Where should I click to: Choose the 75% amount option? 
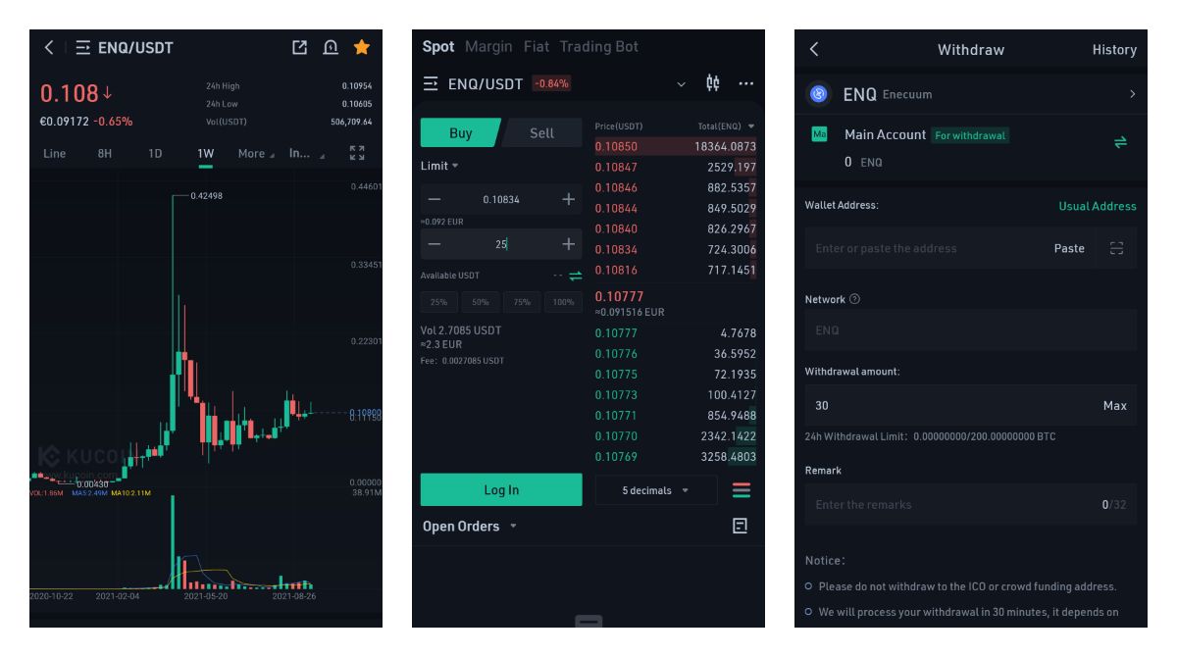tap(522, 302)
